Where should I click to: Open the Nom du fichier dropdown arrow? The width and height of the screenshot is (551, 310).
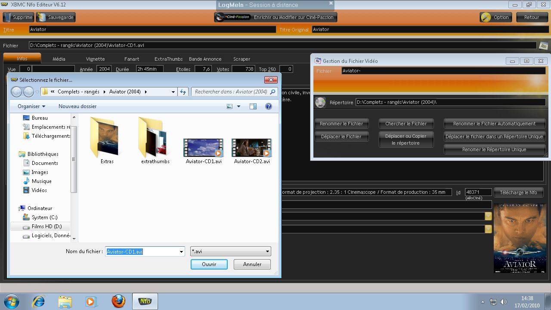[x=181, y=251]
